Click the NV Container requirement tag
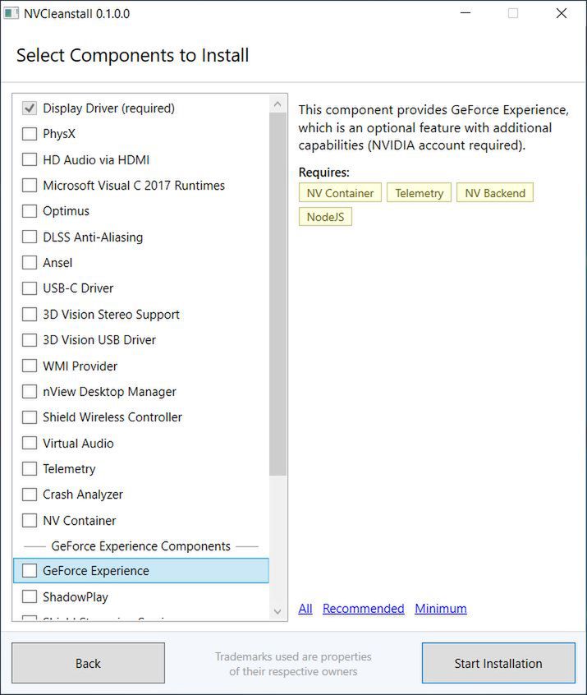The width and height of the screenshot is (587, 695). coord(340,193)
